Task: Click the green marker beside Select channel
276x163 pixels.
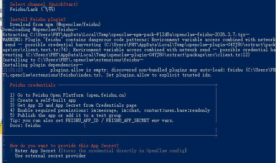Action: click(x=3, y=4)
